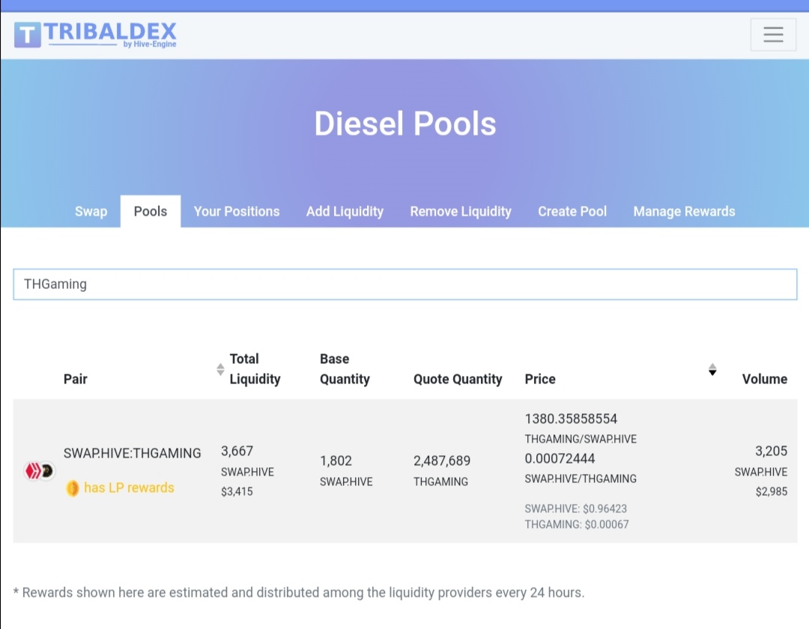
Task: Open the Manage Rewards tab
Action: point(684,211)
